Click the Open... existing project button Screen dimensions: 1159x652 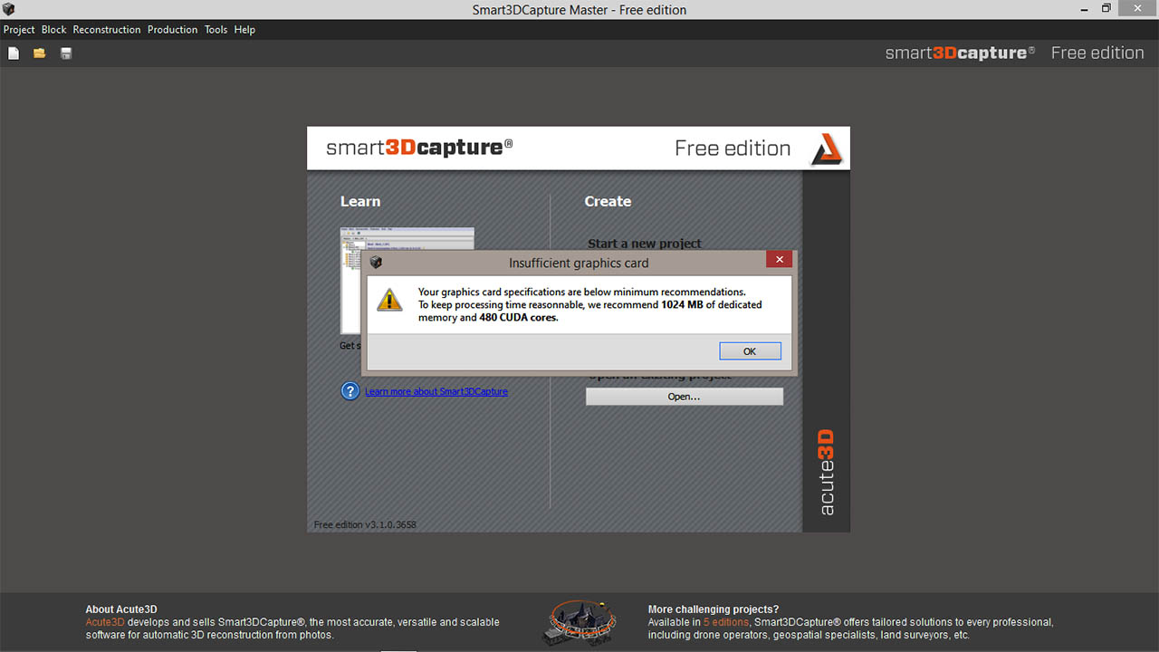pyautogui.click(x=685, y=397)
